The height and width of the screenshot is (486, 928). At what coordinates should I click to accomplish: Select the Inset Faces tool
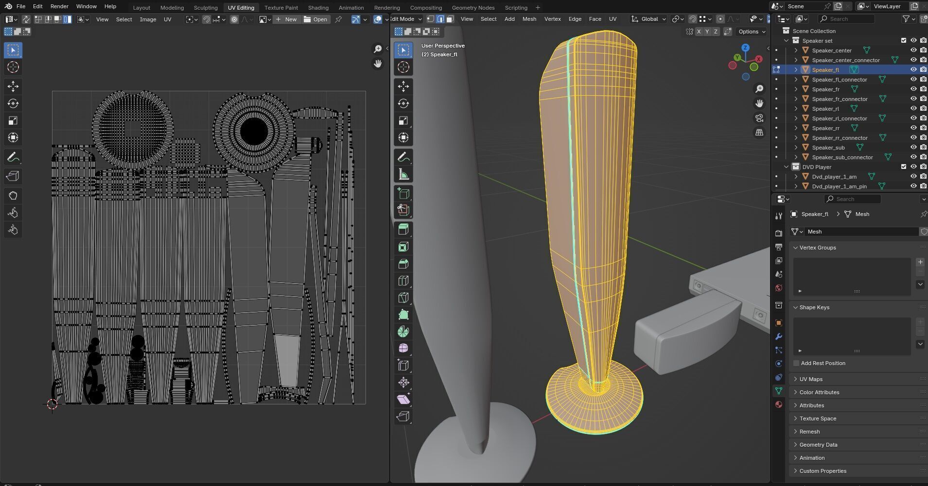click(403, 247)
